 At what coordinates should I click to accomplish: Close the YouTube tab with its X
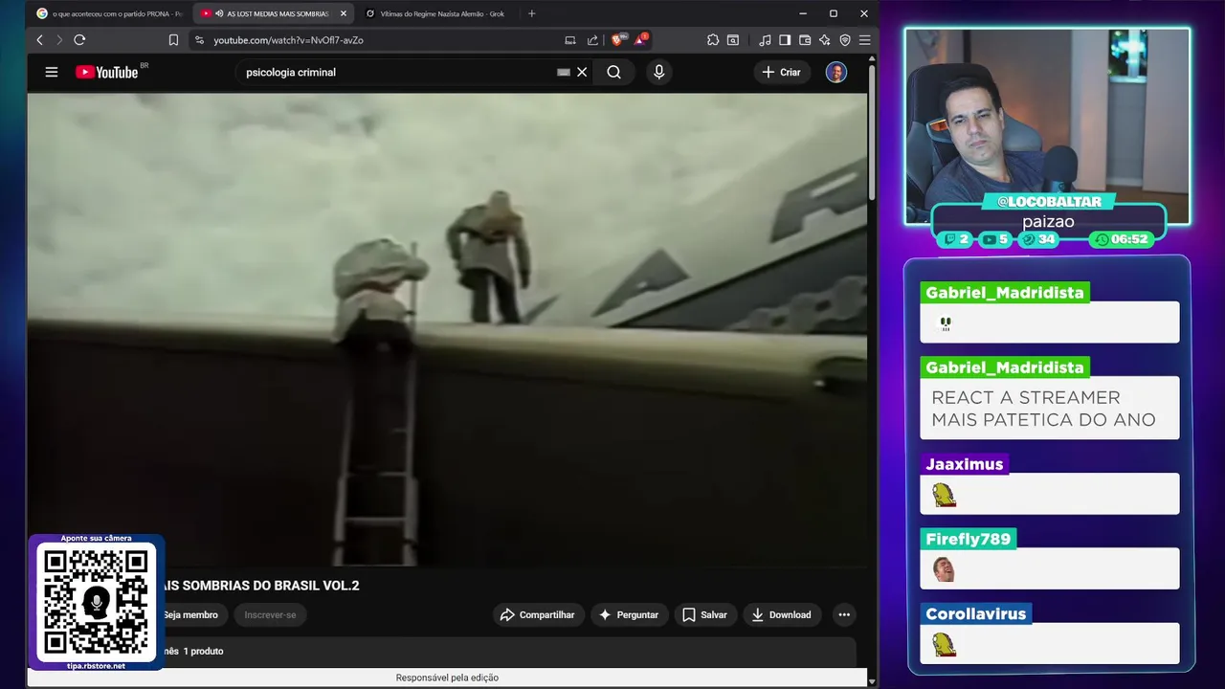coord(344,13)
